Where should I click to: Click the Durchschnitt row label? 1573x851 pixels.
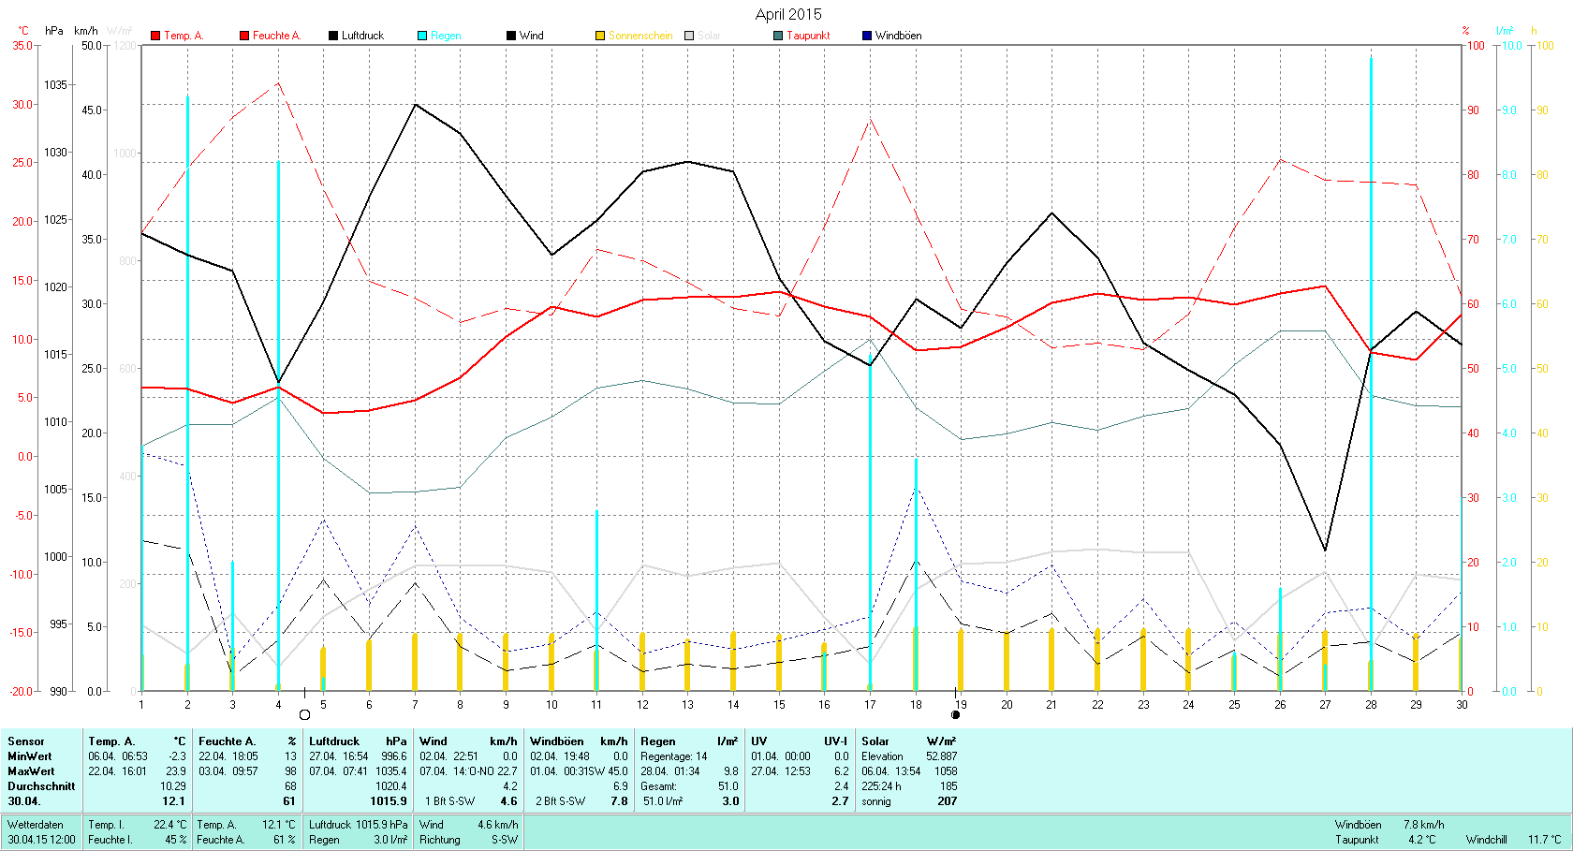click(41, 786)
